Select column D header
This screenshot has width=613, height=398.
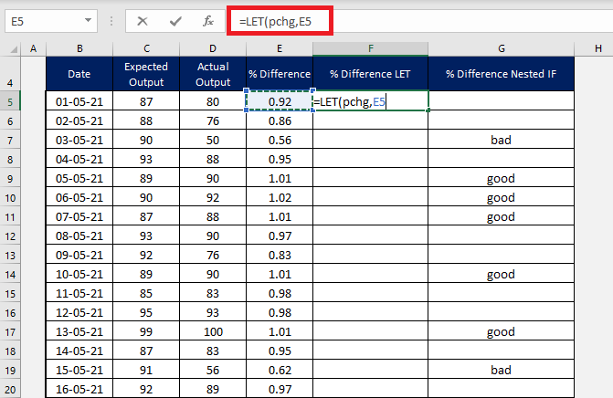(213, 48)
